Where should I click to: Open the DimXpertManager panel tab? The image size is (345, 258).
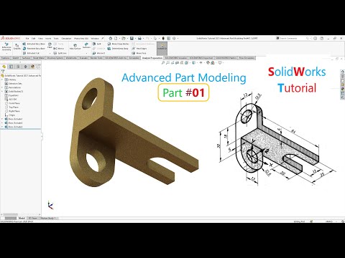[25, 67]
